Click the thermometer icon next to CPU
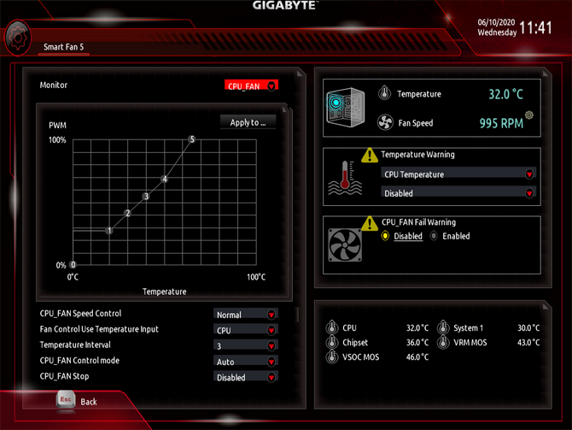572x430 pixels. (x=331, y=327)
